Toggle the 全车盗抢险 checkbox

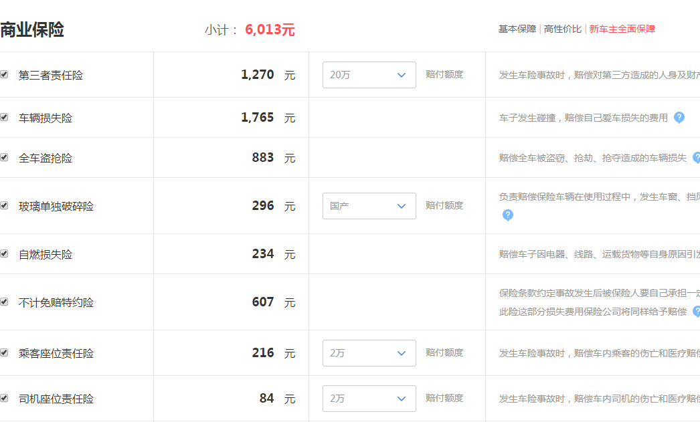click(x=4, y=157)
